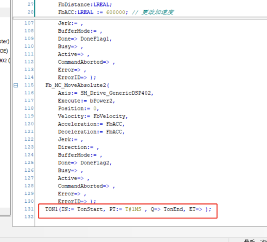267x242 pixels.
Task: Click FbVelocity in the Velocity line
Action: coord(109,116)
